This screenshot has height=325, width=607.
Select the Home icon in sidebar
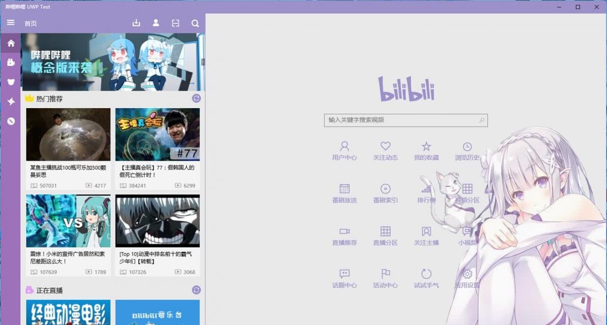coord(10,43)
